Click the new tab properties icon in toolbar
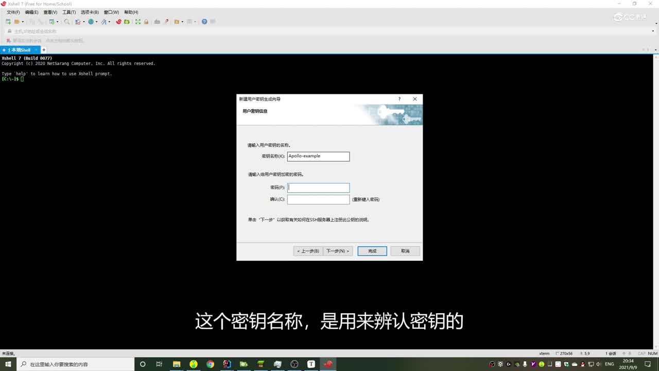Viewport: 659px width, 371px height. 51,22
